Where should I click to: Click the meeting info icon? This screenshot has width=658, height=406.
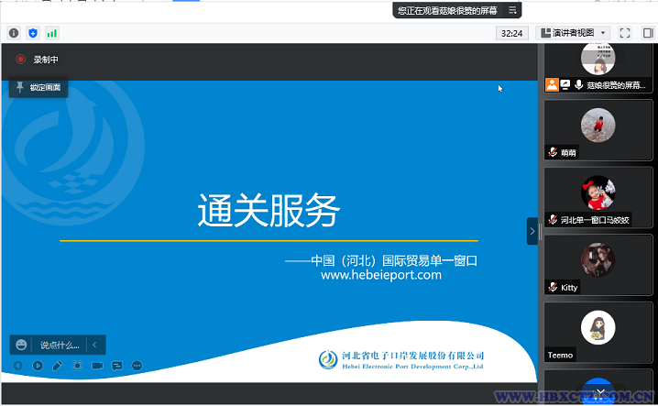point(14,33)
